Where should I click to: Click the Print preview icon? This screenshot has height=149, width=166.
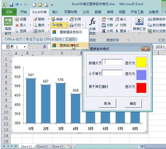tap(46, 5)
